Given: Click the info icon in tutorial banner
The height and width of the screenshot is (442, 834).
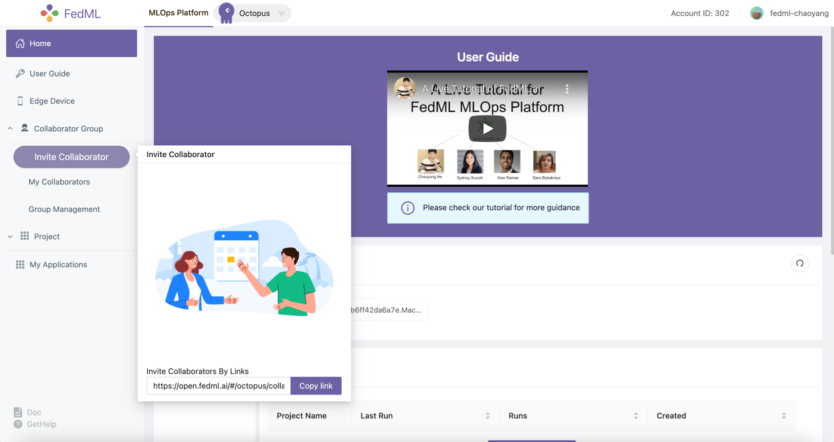Looking at the screenshot, I should coord(407,208).
